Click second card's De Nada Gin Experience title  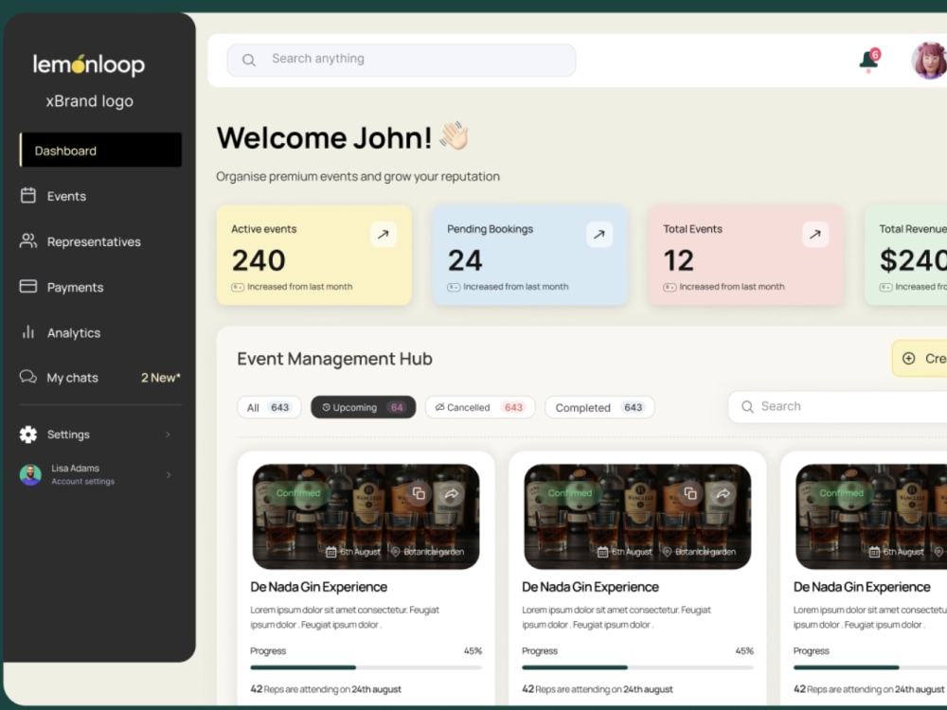(591, 587)
